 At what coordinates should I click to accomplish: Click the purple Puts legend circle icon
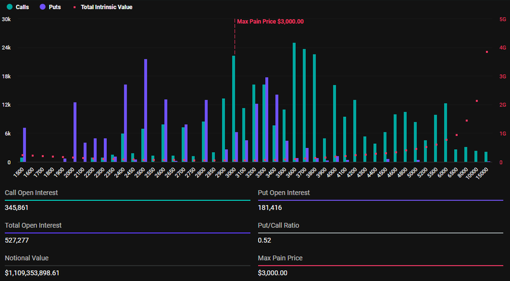(41, 7)
